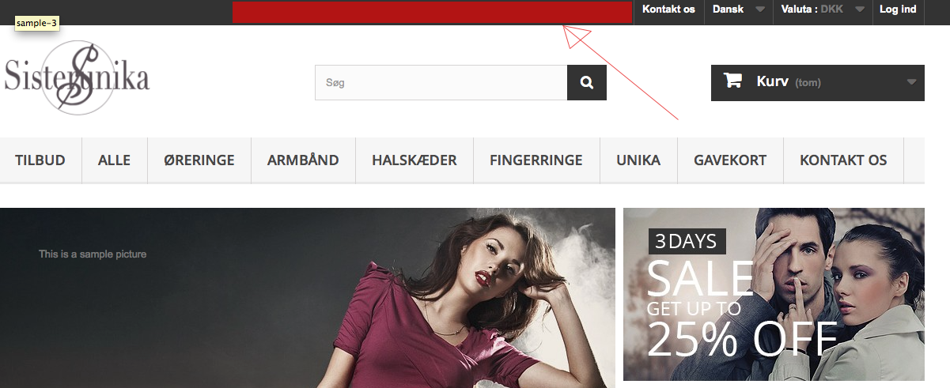950x388 pixels.
Task: Click the Kurv (tom) cart button
Action: coord(818,82)
